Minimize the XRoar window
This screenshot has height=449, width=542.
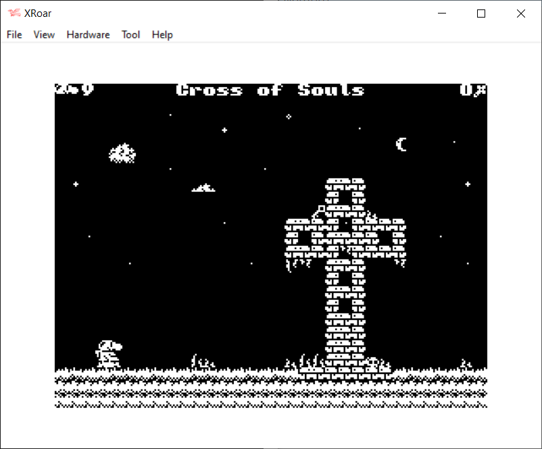pyautogui.click(x=442, y=13)
